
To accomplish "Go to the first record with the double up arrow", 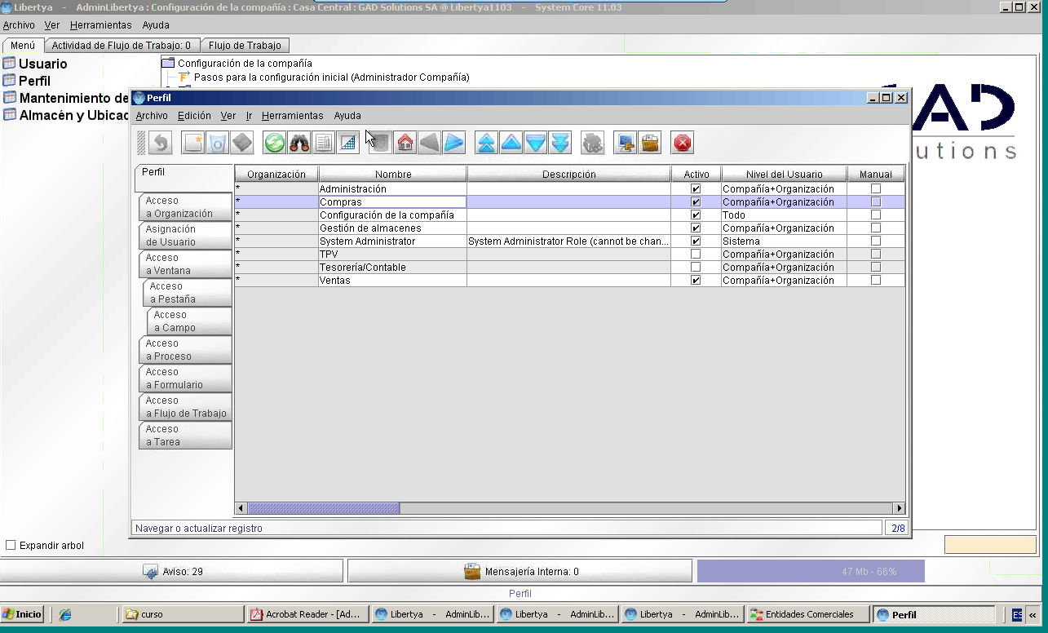I will [487, 144].
